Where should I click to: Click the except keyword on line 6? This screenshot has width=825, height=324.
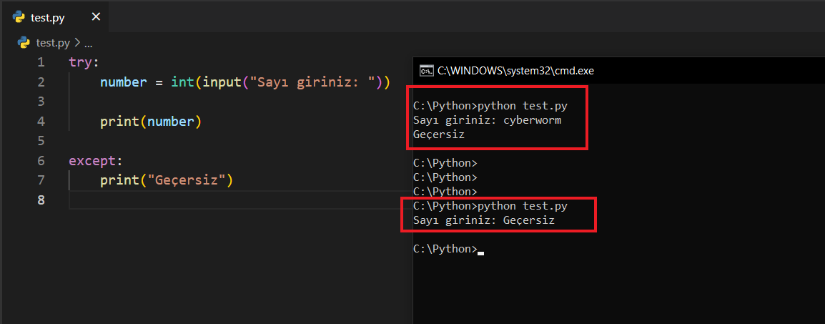coord(90,160)
